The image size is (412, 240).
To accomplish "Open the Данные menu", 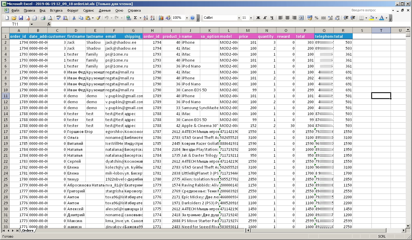I will pyautogui.click(x=105, y=10).
